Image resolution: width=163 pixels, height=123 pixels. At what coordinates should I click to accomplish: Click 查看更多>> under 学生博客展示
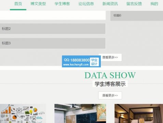coord(110,95)
